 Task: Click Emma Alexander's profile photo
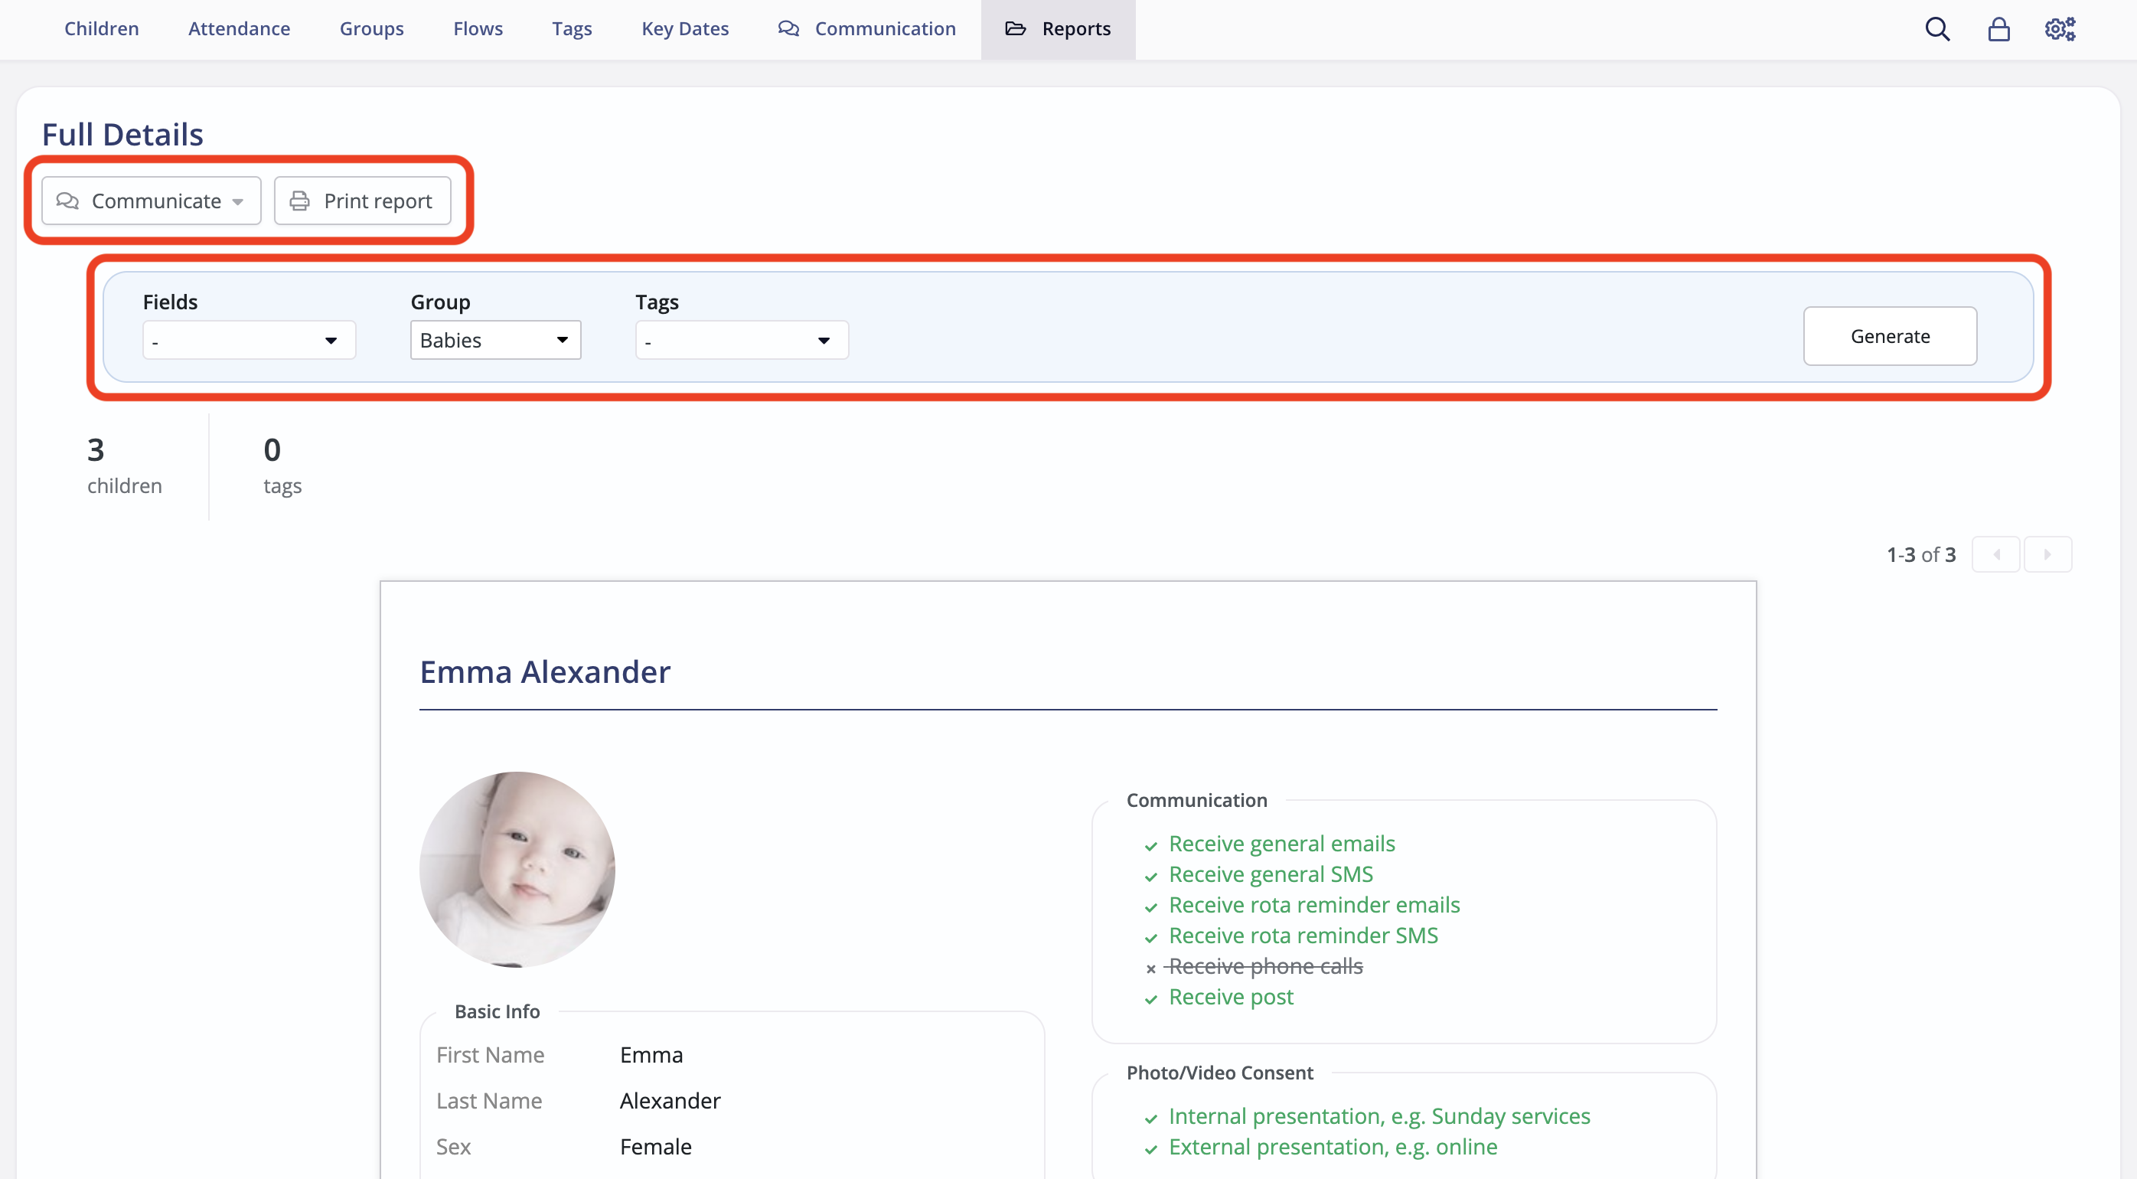517,869
